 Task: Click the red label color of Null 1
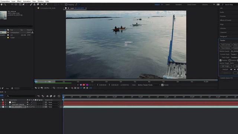coord(3,102)
